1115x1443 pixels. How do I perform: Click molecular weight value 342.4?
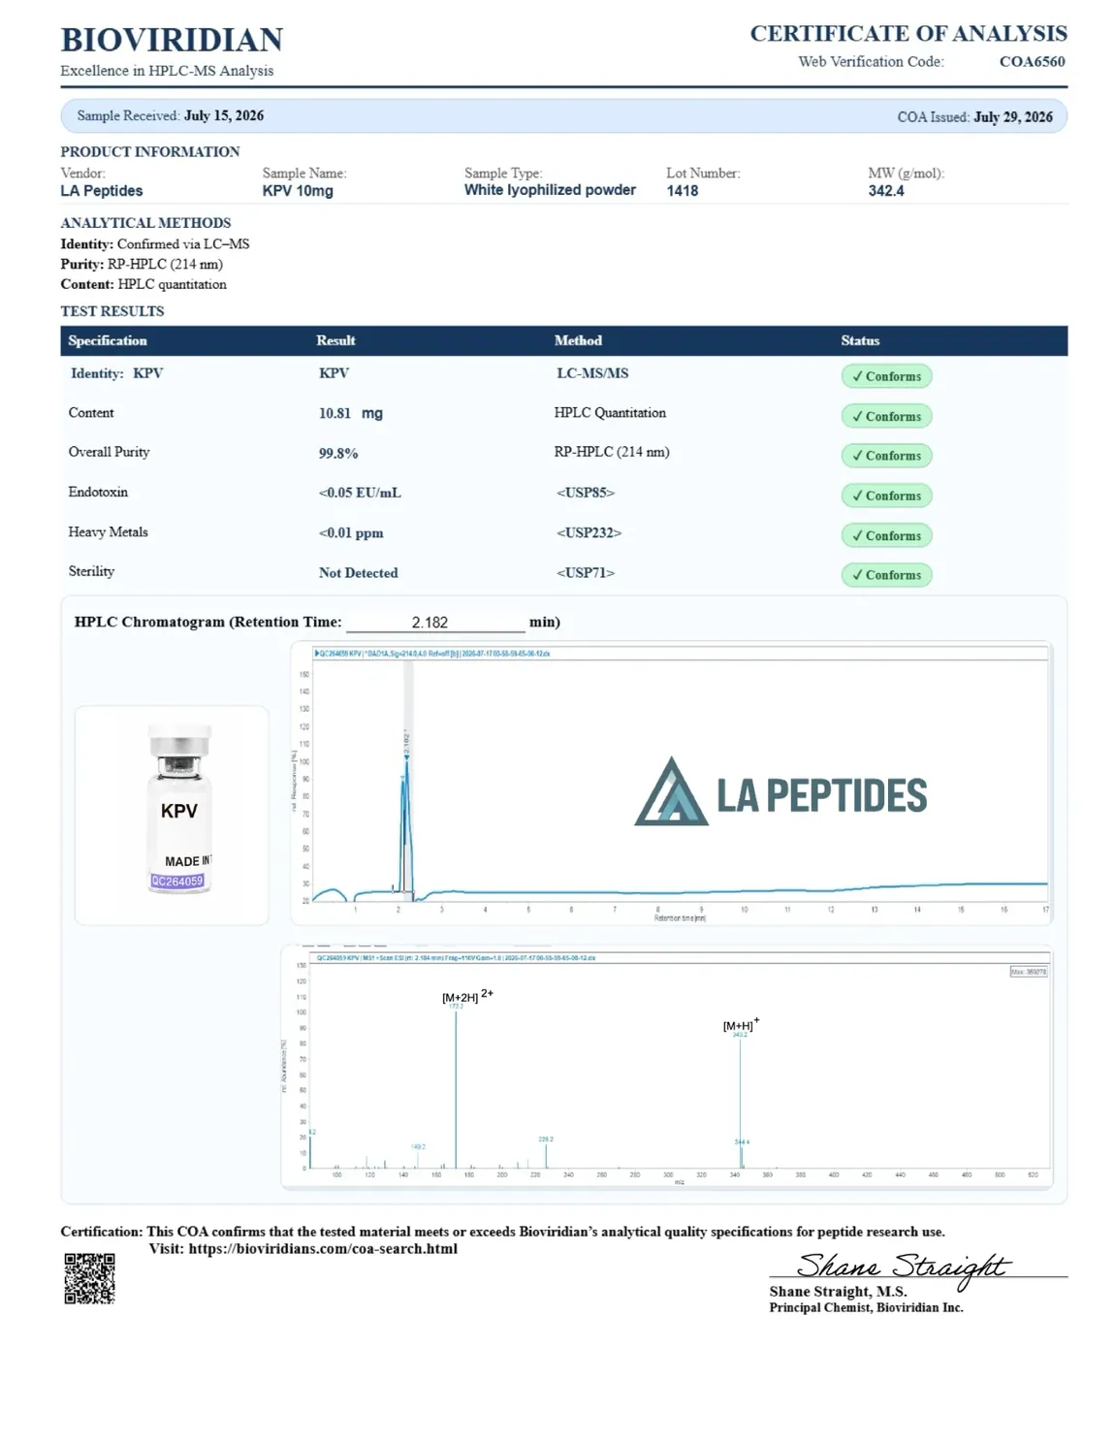point(886,191)
